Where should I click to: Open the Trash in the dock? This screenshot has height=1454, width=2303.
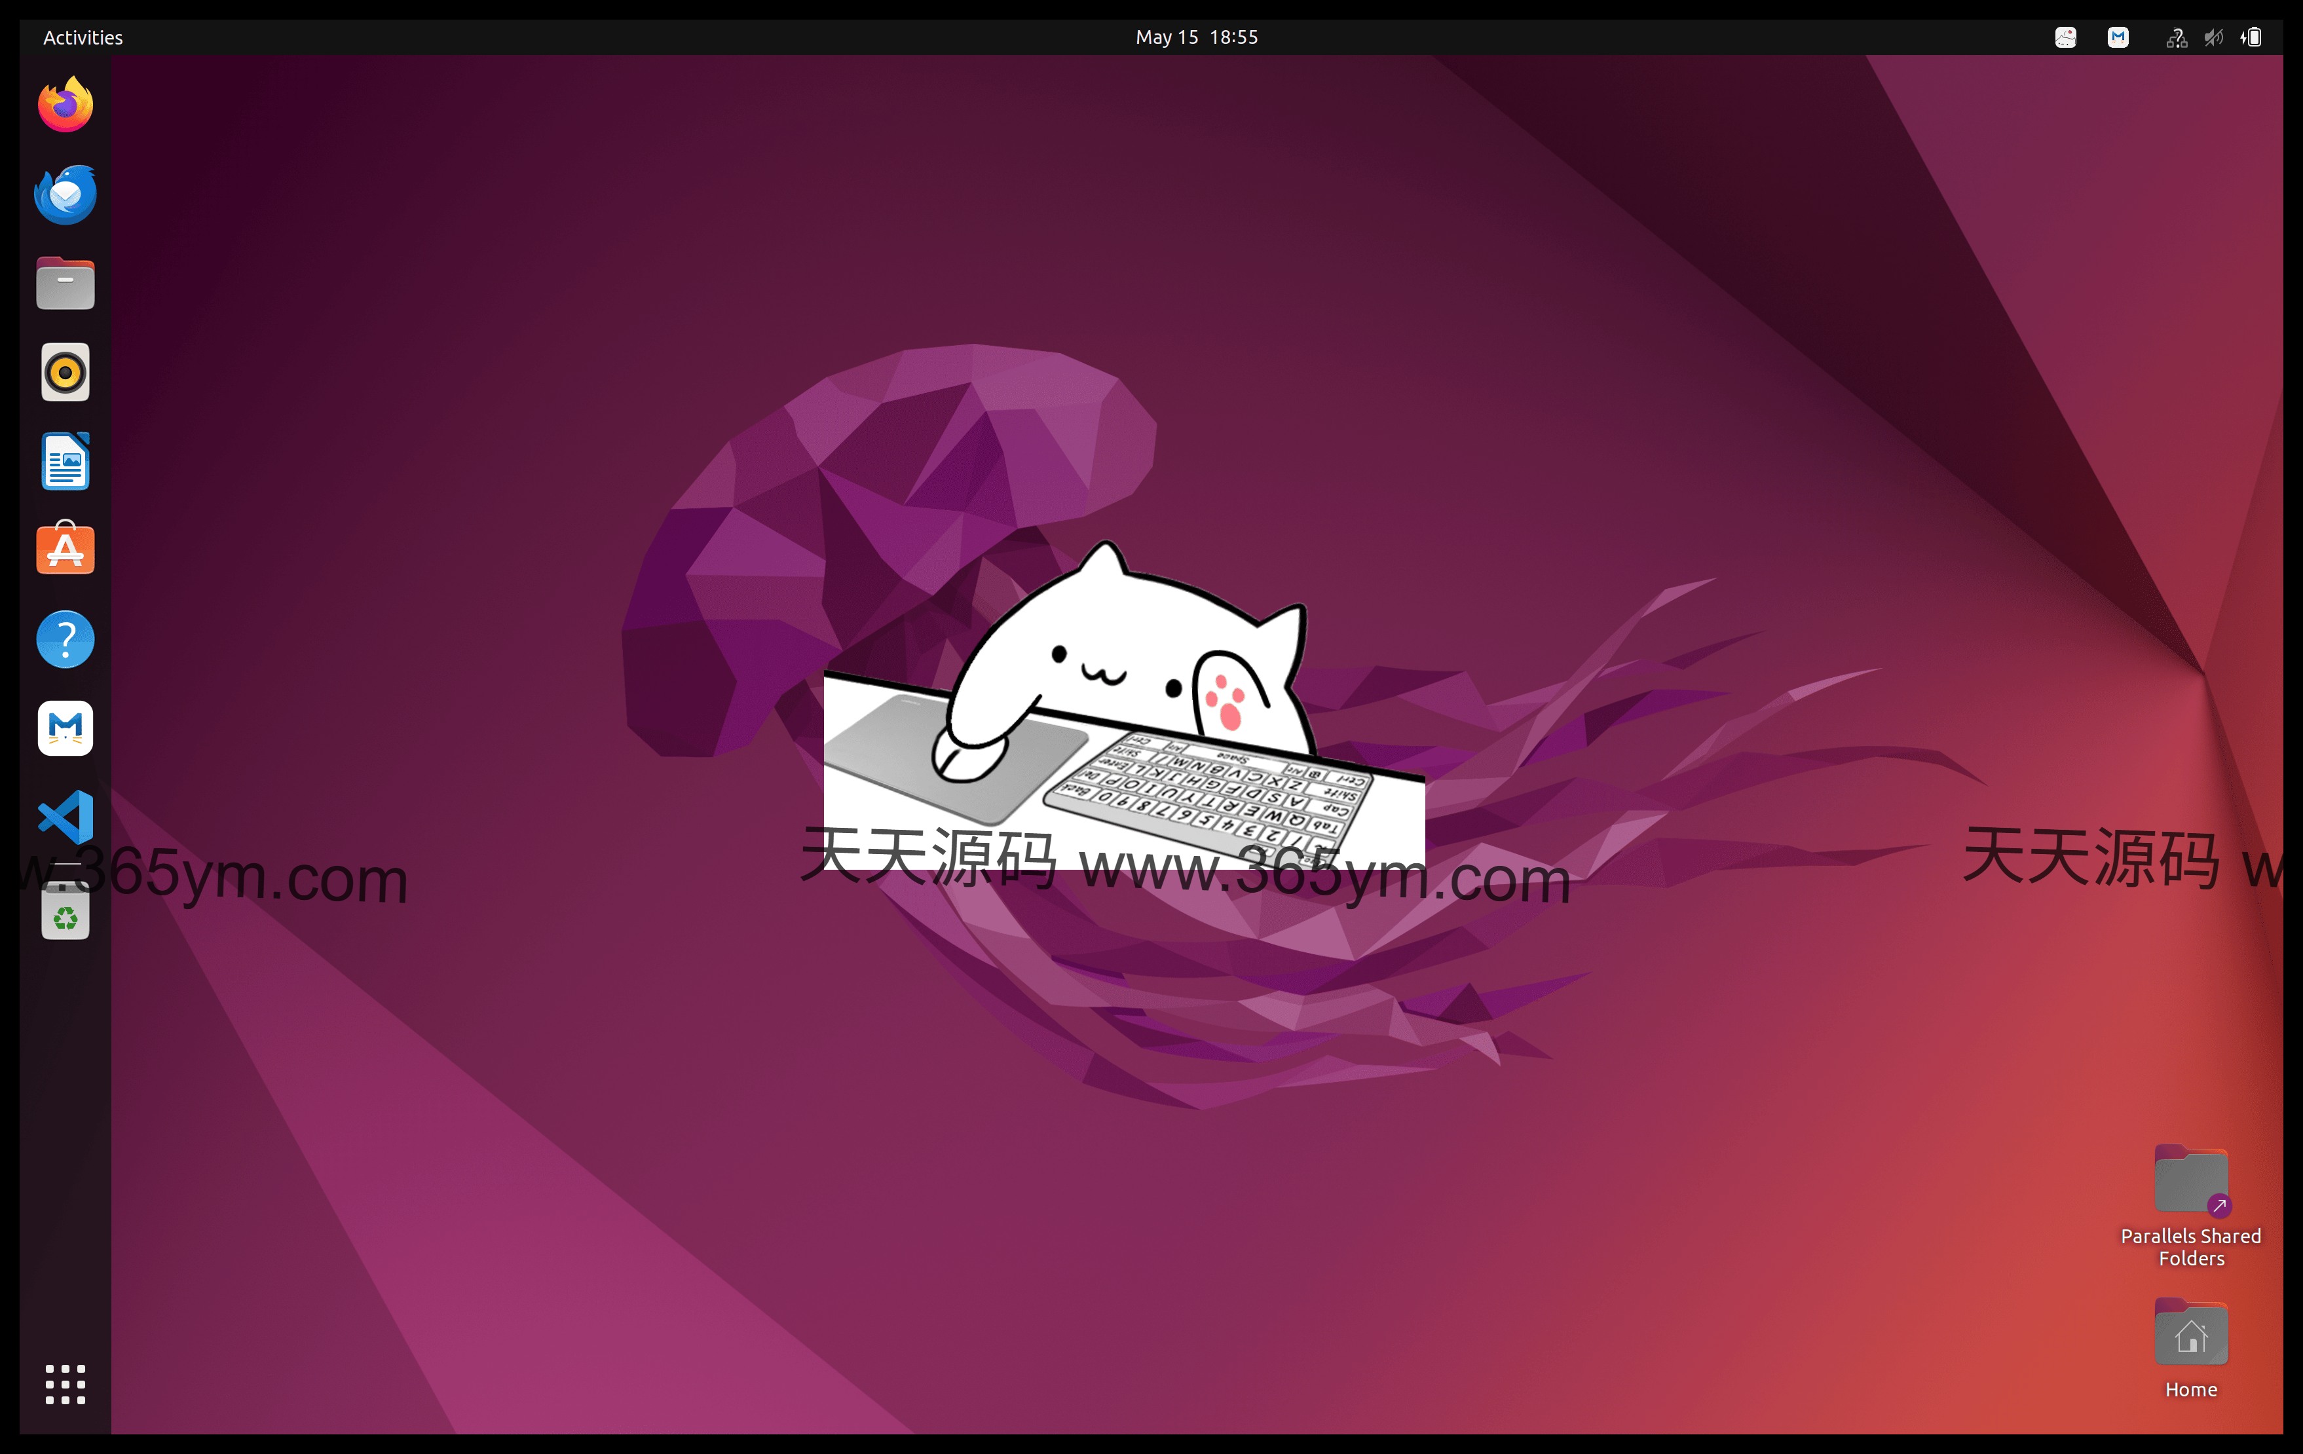click(65, 912)
